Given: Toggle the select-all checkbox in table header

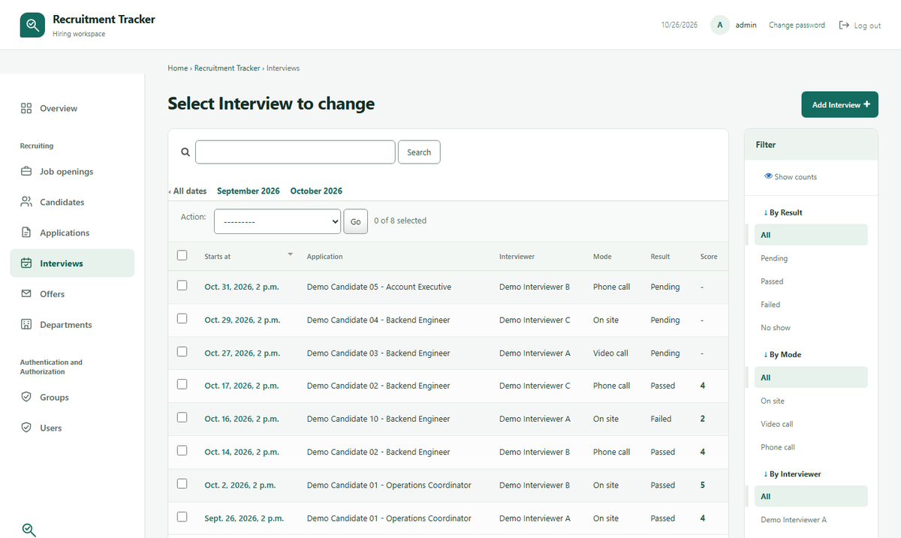Looking at the screenshot, I should 182,255.
